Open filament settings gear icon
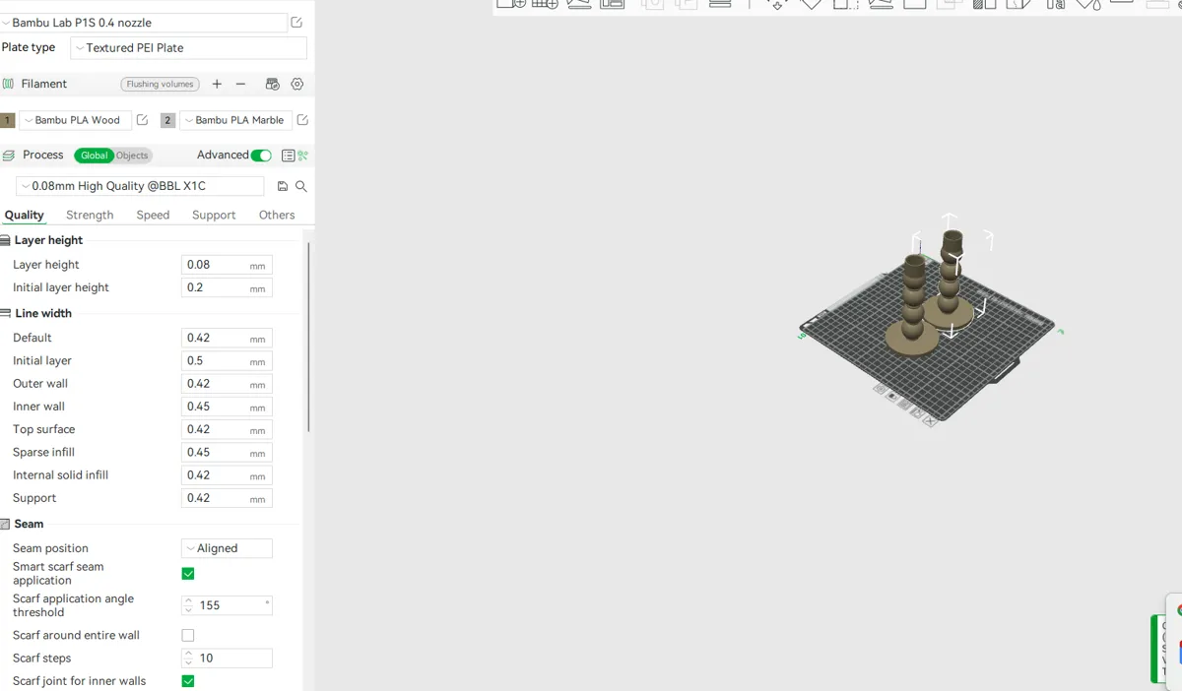Image resolution: width=1182 pixels, height=691 pixels. point(297,85)
